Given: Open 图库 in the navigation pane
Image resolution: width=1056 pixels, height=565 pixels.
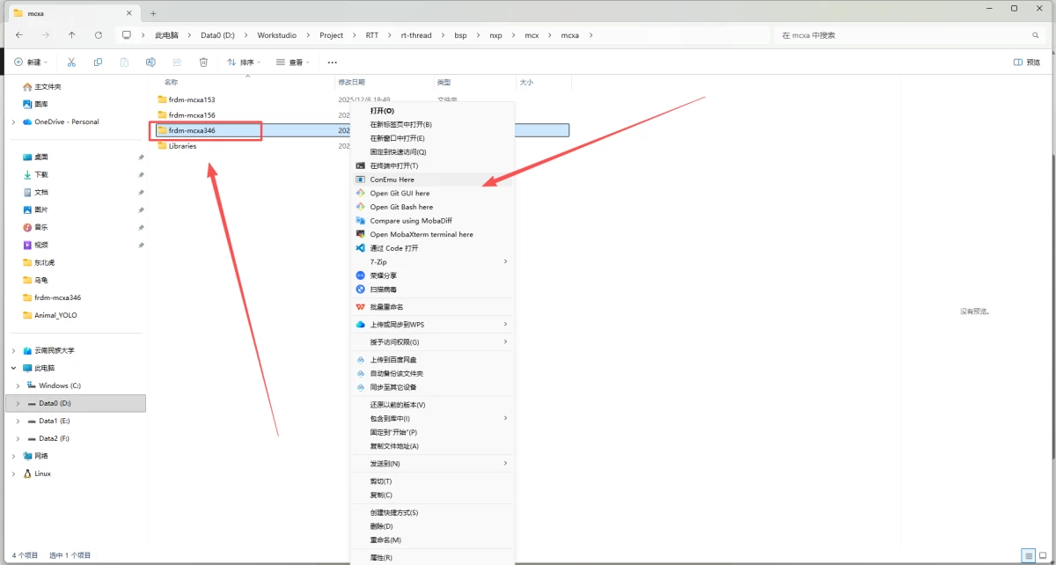Looking at the screenshot, I should 41,104.
